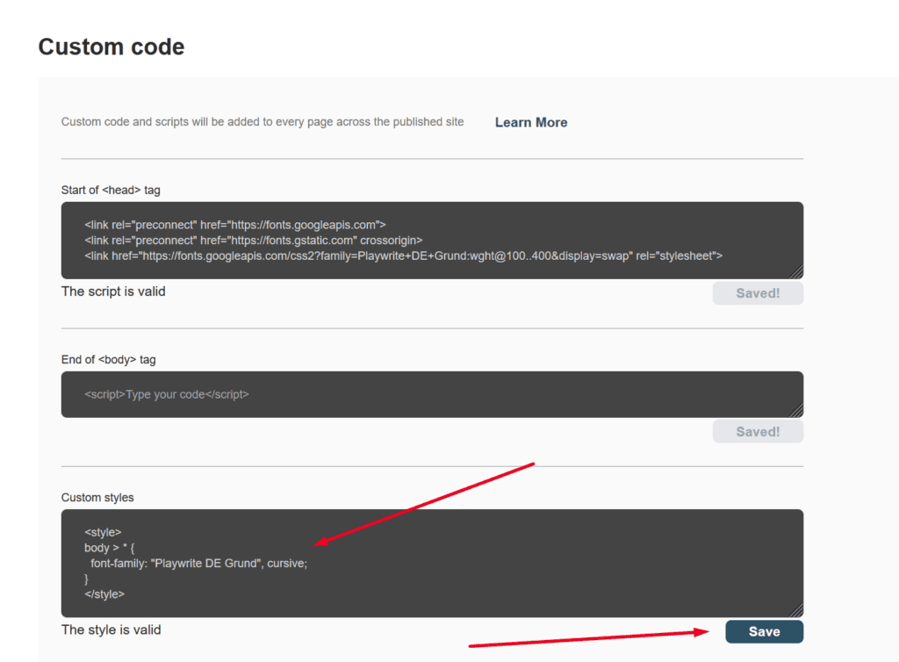Grab the resize handle of body tag editor
Screen dimensions: 899x662
pos(796,410)
